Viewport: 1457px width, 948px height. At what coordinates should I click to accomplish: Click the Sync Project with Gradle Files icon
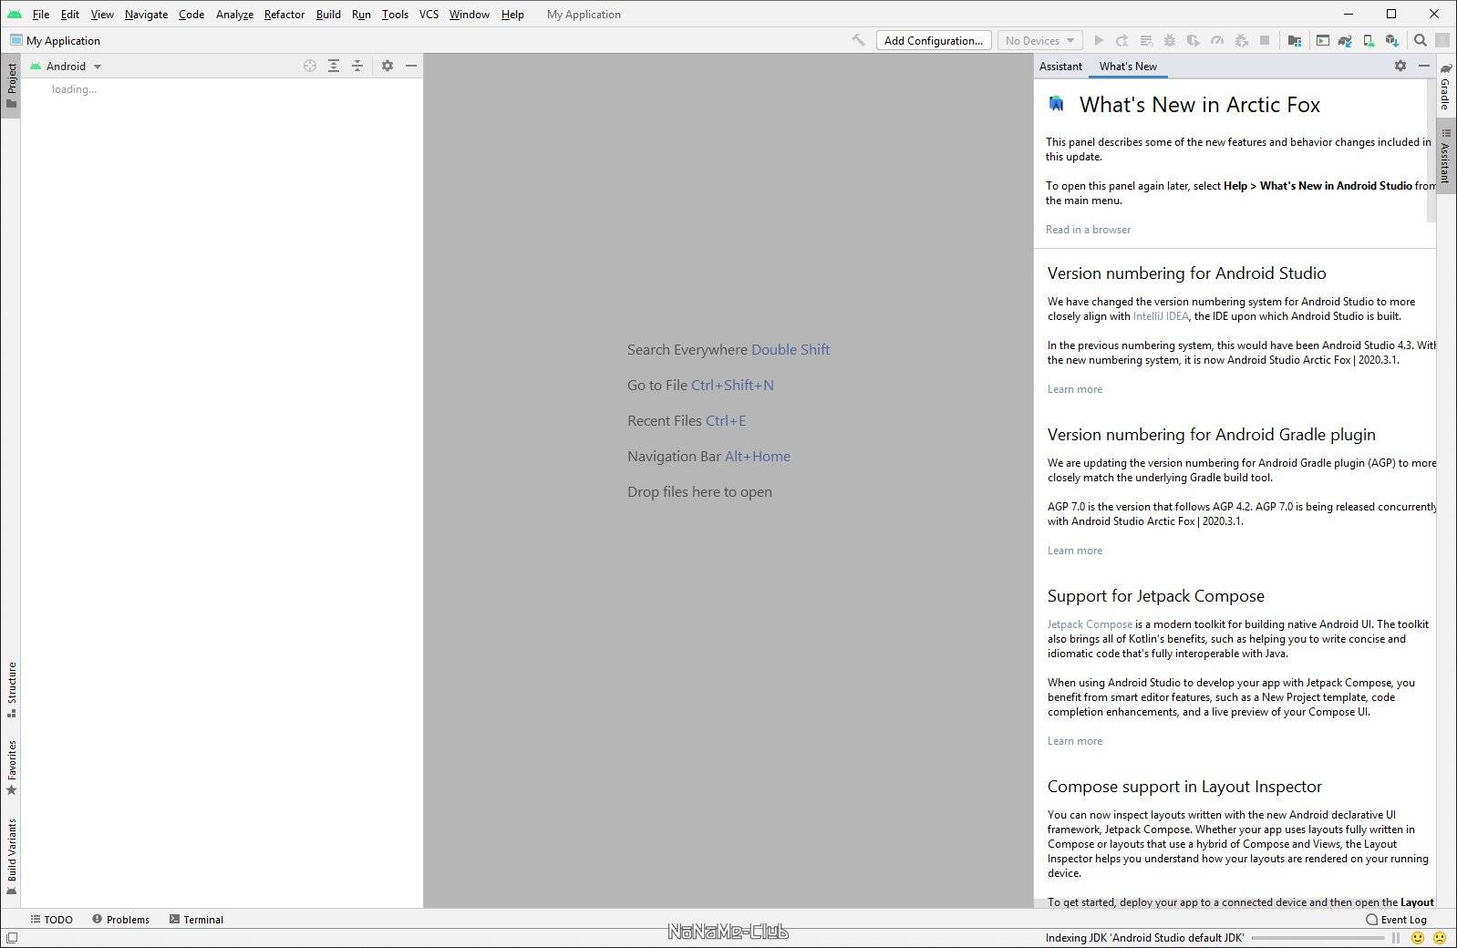pyautogui.click(x=1345, y=40)
